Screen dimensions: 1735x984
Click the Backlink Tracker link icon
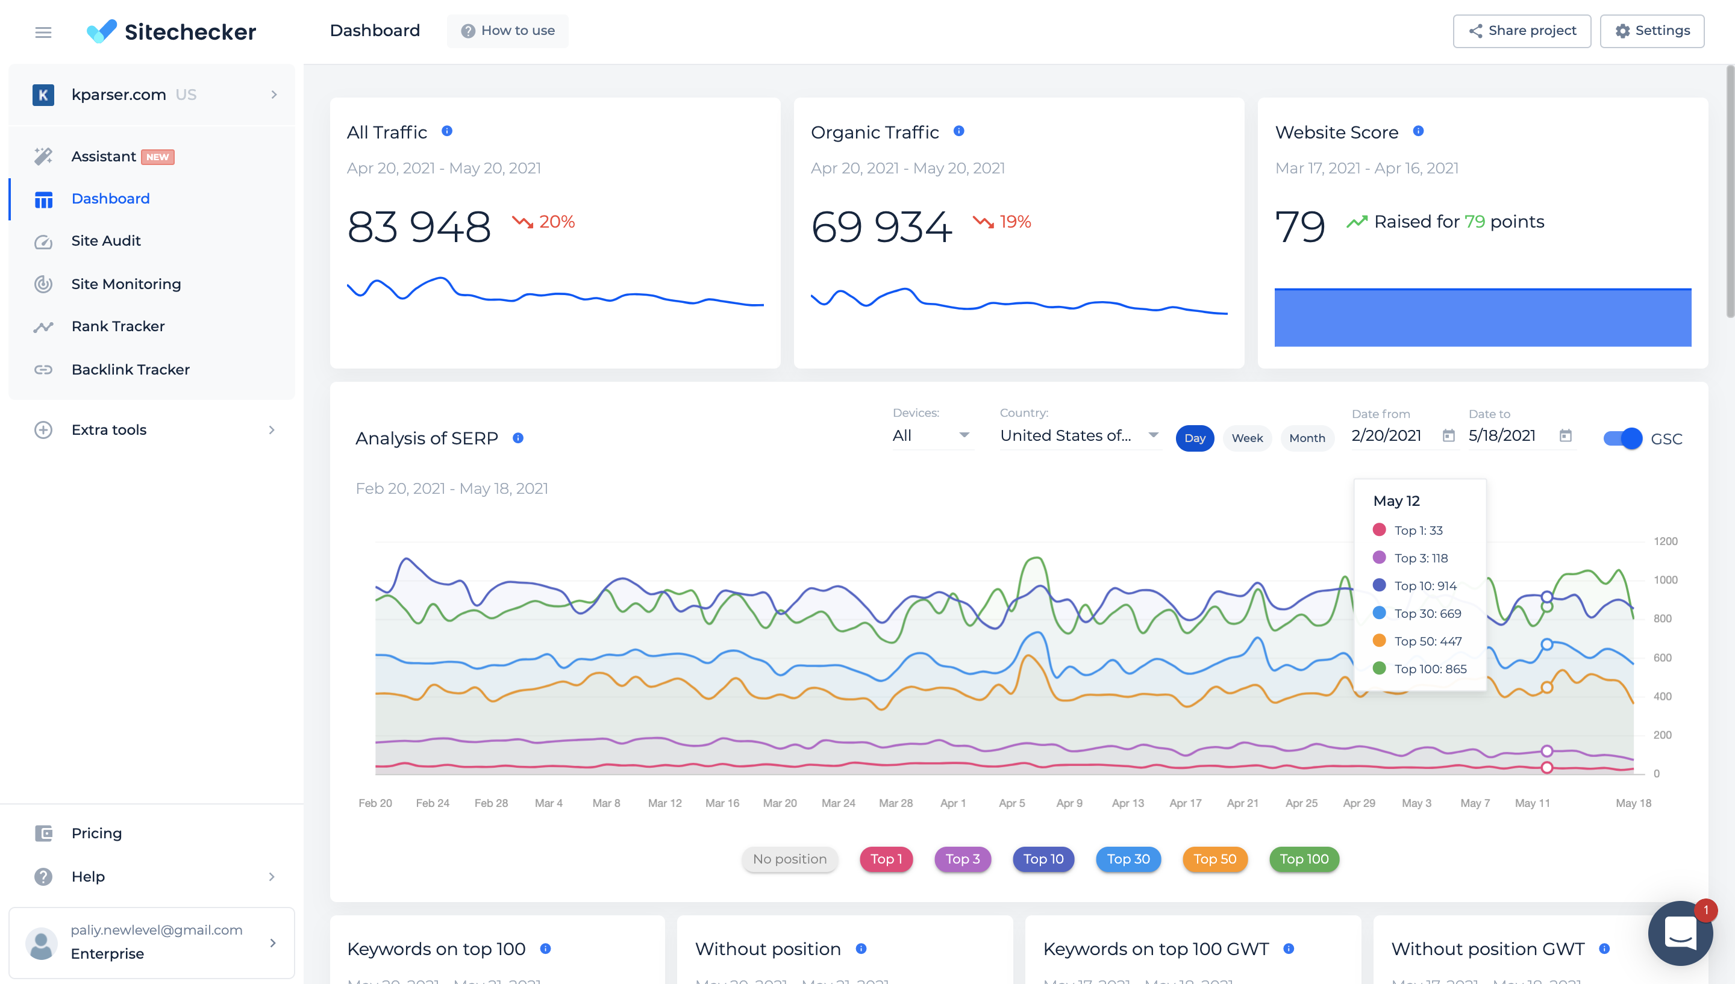[43, 370]
